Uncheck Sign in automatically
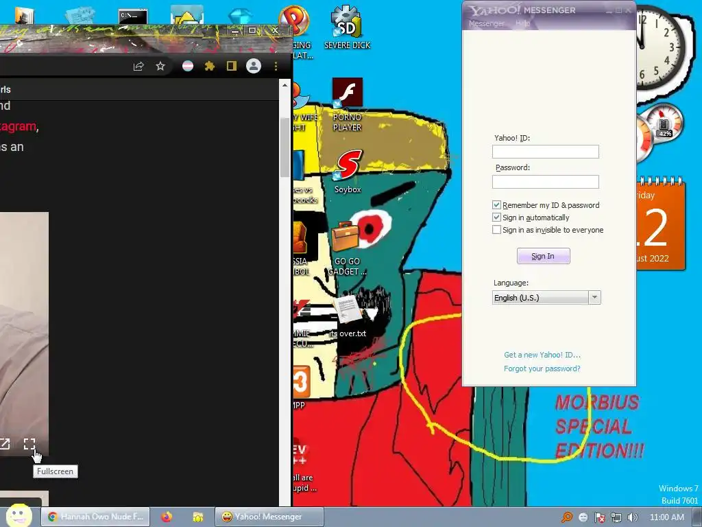Image resolution: width=702 pixels, height=527 pixels. [496, 218]
